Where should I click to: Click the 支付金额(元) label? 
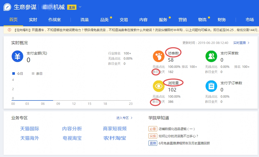(37, 53)
